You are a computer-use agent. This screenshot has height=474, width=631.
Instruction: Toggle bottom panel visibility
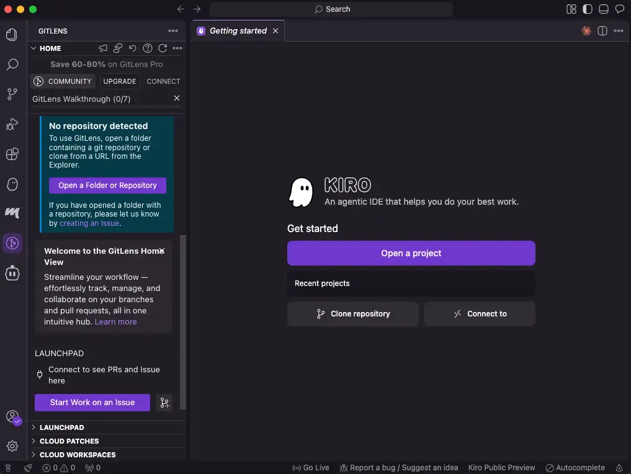604,9
